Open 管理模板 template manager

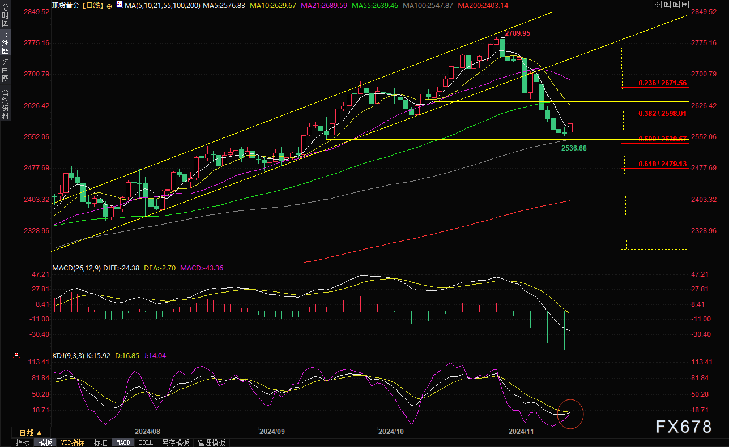click(211, 442)
